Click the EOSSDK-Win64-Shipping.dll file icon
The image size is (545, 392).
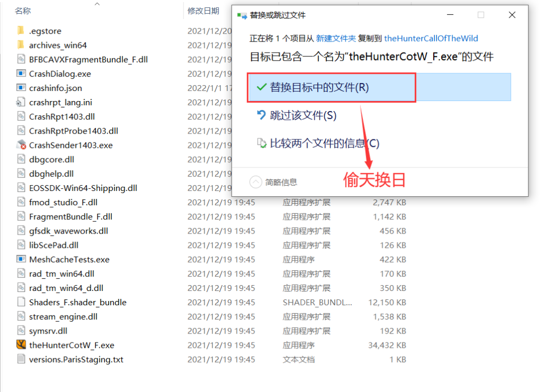coord(21,188)
